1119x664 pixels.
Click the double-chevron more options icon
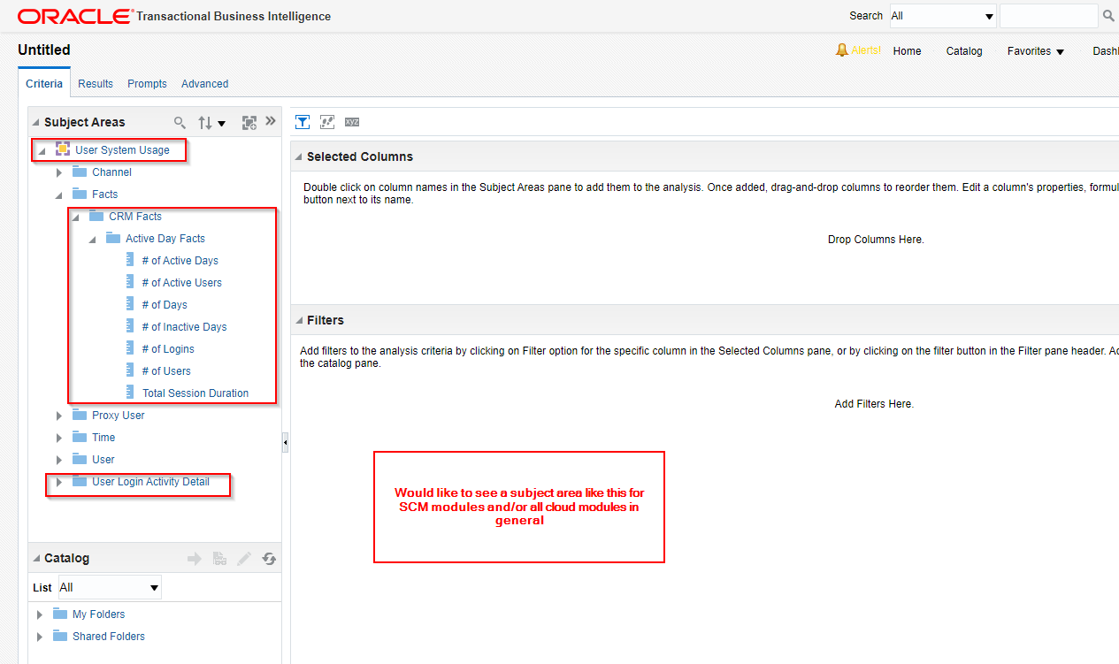coord(271,122)
